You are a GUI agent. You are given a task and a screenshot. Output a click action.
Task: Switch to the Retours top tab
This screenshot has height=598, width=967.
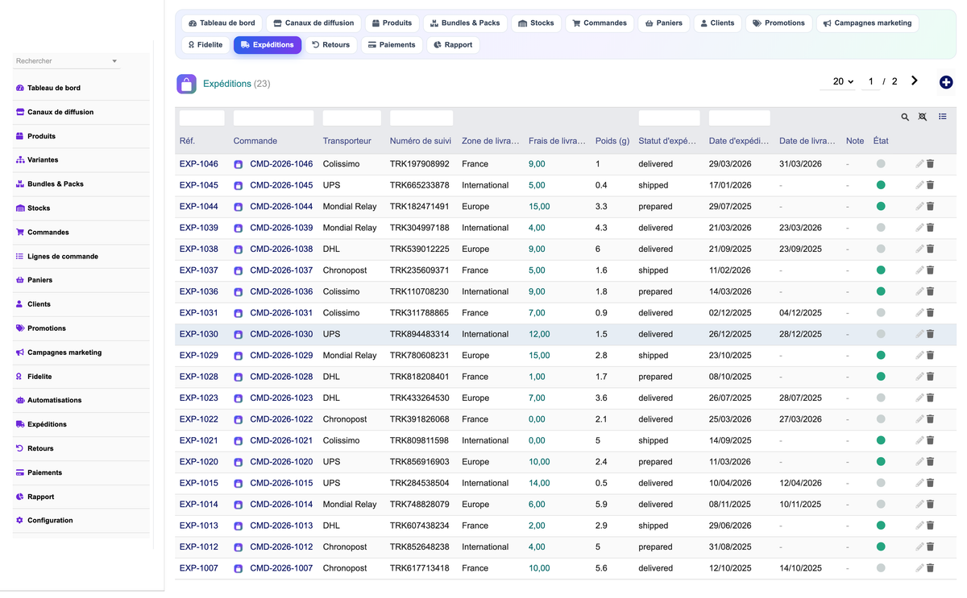[331, 45]
